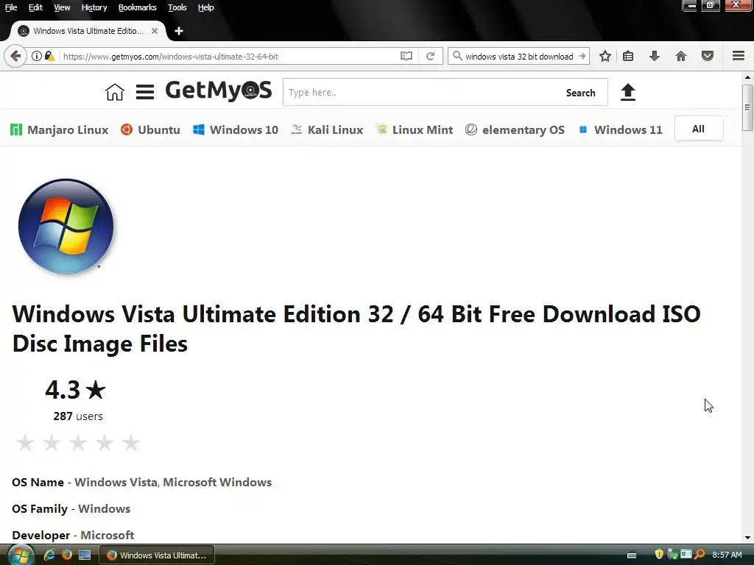
Task: Open the Edit menu
Action: click(35, 7)
